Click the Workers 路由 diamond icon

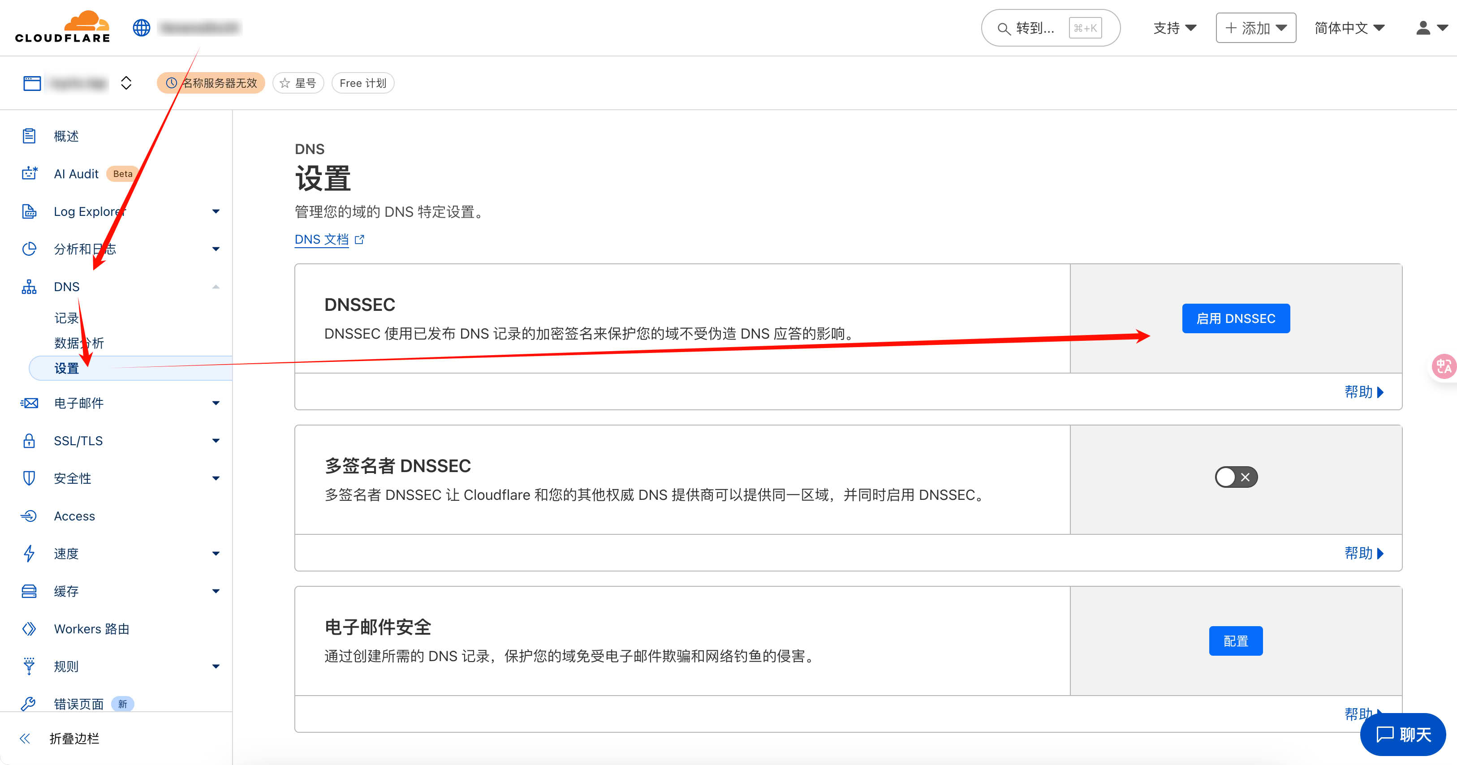click(x=29, y=628)
